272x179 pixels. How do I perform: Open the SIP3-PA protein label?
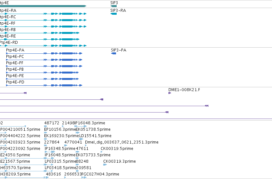119,50
